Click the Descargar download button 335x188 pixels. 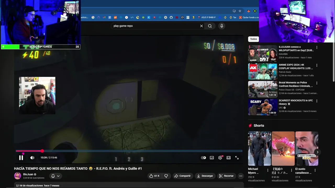coord(205,176)
